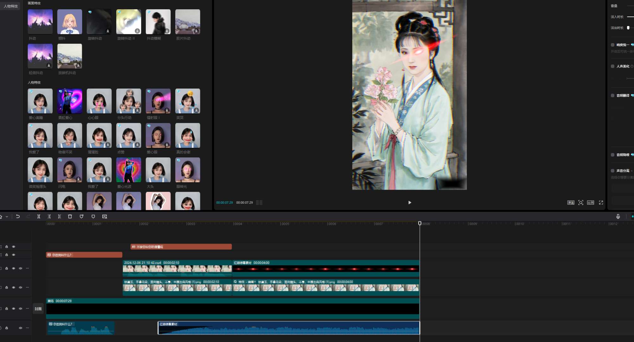Enable the 人声美化 checkbox
The height and width of the screenshot is (342, 634).
[612, 66]
